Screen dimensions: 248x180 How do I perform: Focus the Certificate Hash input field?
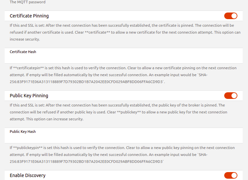124,58
